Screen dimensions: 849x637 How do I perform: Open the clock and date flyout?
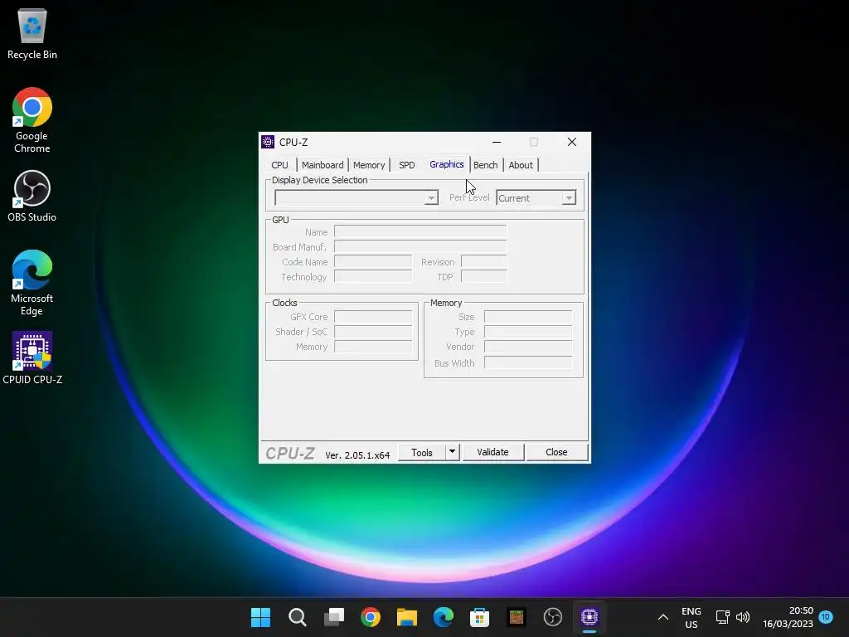click(x=788, y=617)
